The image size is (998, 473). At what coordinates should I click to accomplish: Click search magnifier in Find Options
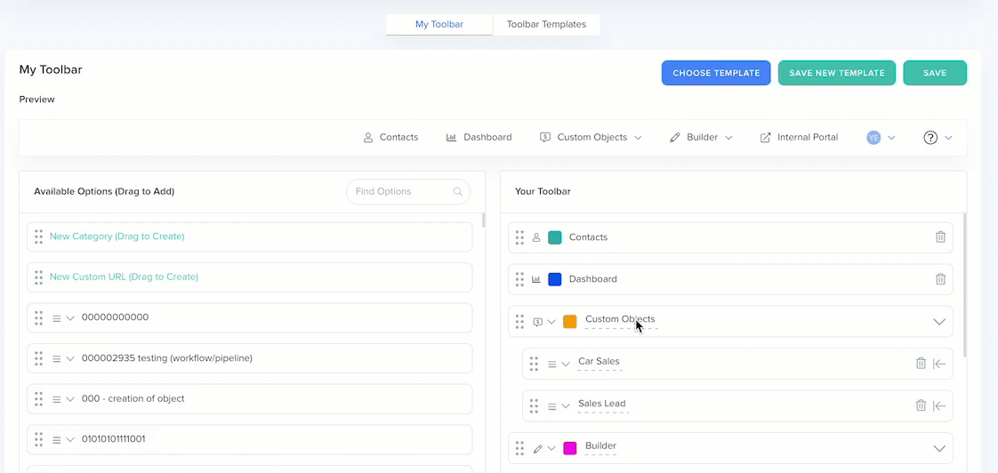[x=457, y=192]
